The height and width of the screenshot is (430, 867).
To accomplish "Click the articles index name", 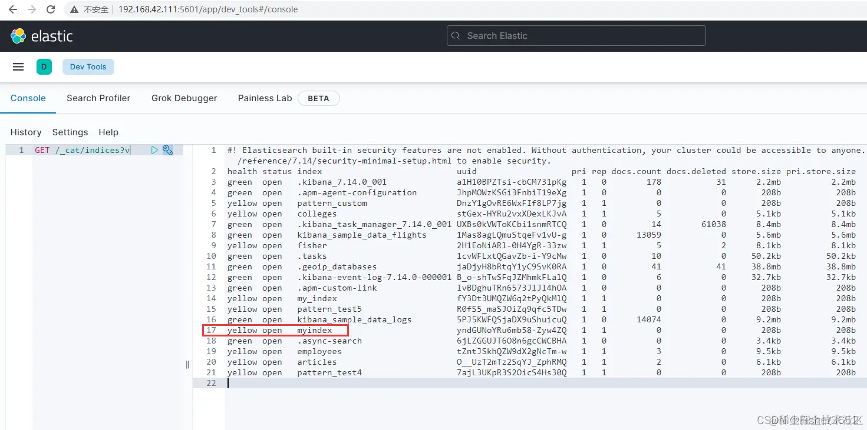I will 317,362.
